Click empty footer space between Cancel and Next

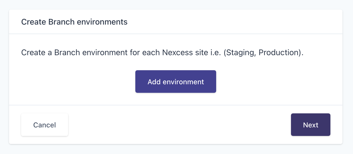[x=180, y=125]
